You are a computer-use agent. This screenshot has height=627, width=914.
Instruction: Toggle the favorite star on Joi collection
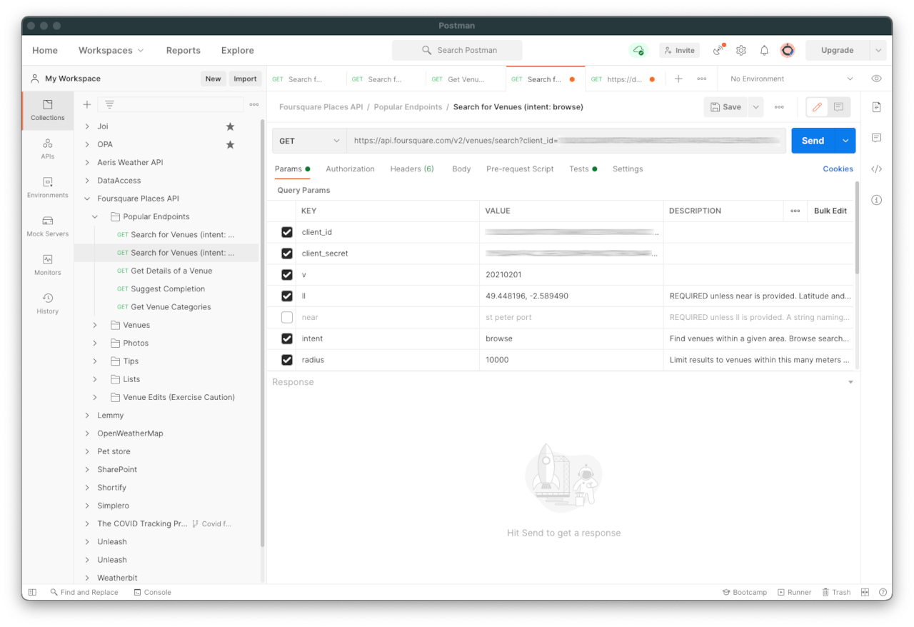(x=230, y=126)
